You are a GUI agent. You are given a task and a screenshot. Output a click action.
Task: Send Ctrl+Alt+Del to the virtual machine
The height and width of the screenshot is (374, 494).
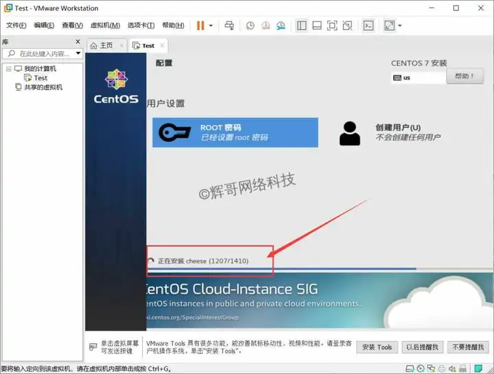pyautogui.click(x=229, y=25)
